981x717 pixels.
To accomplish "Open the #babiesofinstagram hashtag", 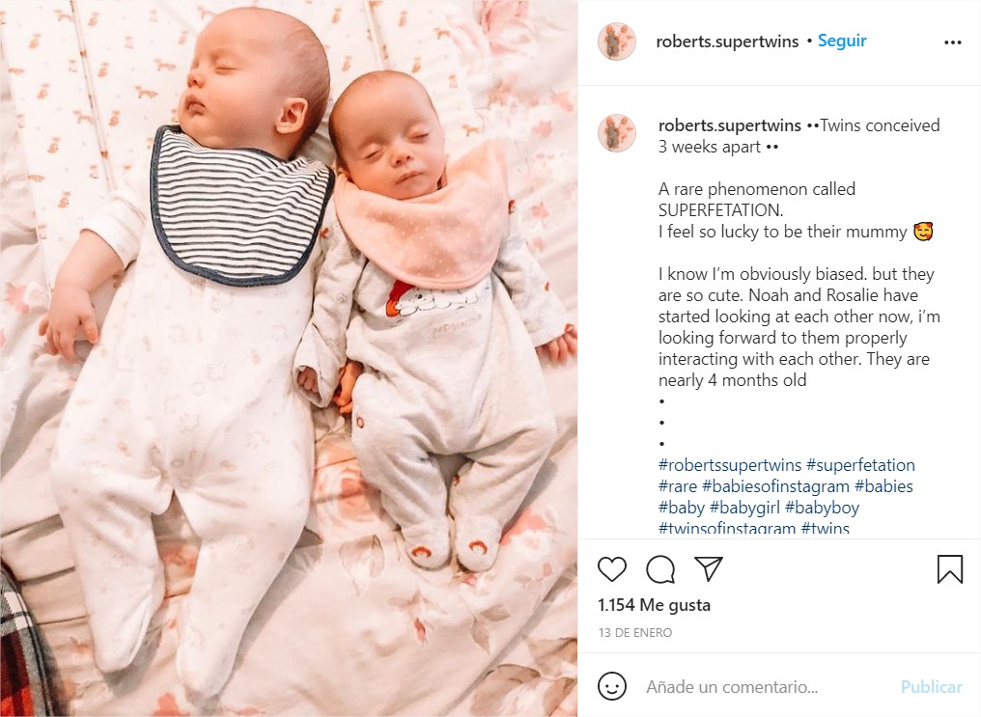I will 775,486.
